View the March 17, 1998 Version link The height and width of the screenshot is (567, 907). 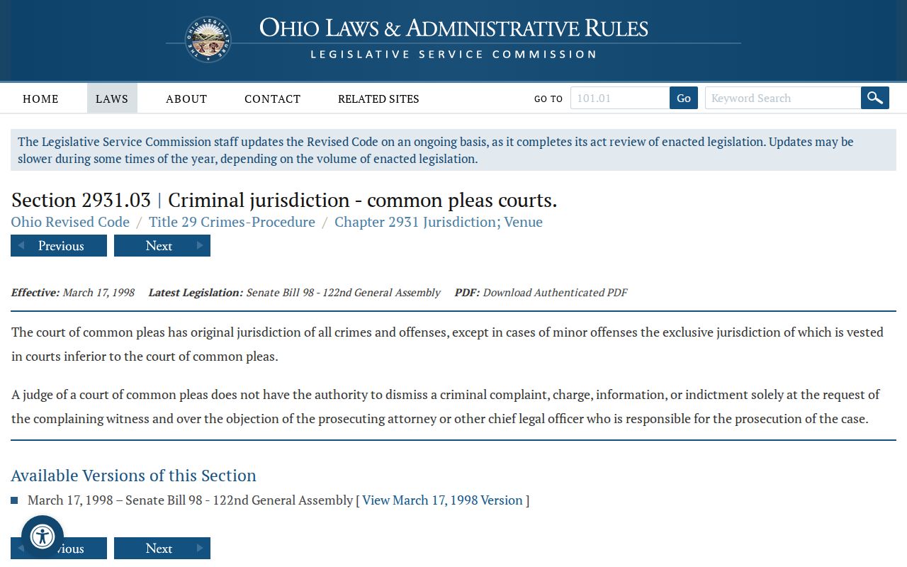[x=442, y=500]
